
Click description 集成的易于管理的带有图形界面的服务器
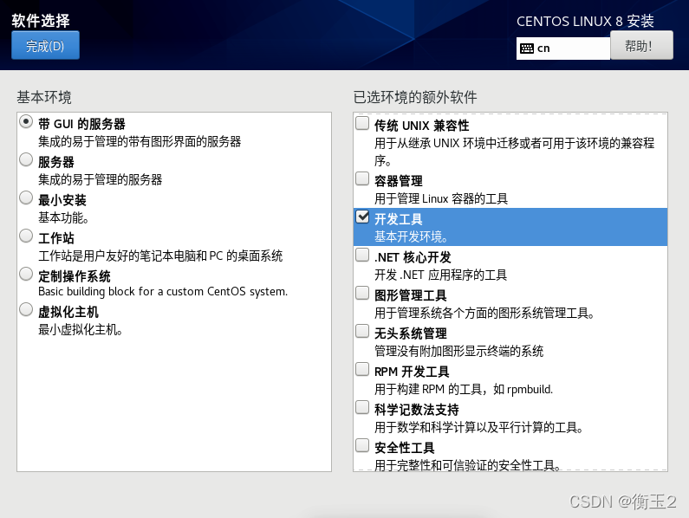(x=140, y=141)
